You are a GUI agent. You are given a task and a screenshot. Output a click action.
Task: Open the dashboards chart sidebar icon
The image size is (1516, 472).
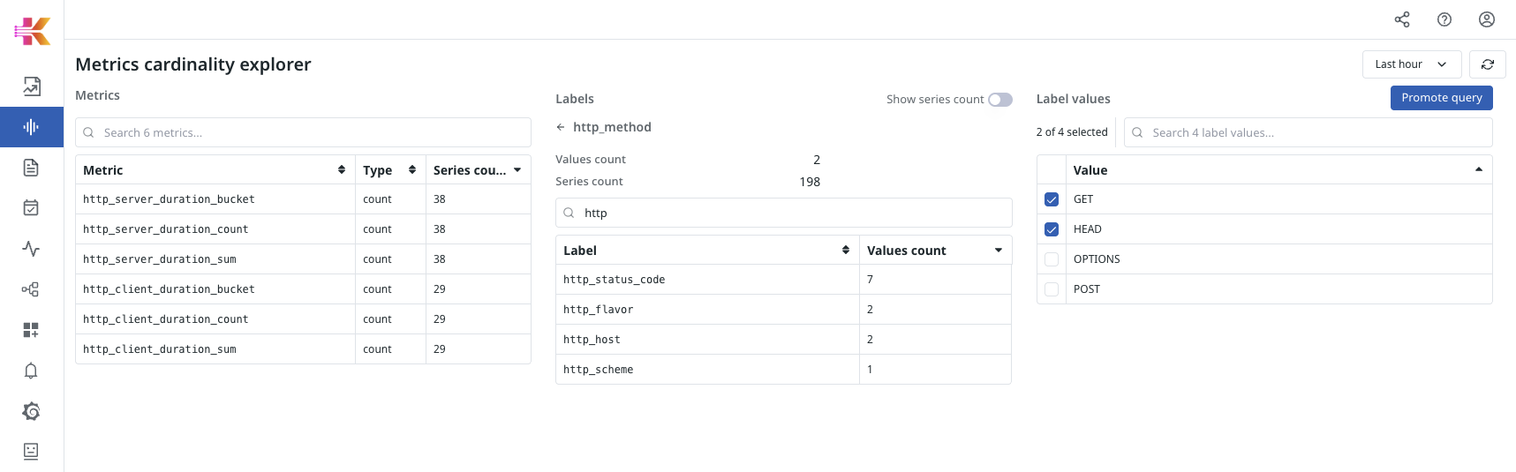pos(31,86)
